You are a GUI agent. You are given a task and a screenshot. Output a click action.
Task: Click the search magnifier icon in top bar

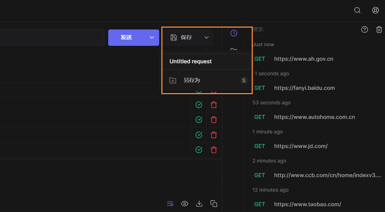357,10
